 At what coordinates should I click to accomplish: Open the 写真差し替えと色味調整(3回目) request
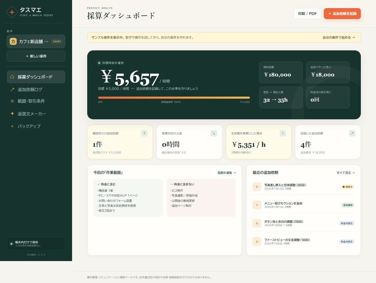[x=303, y=187]
